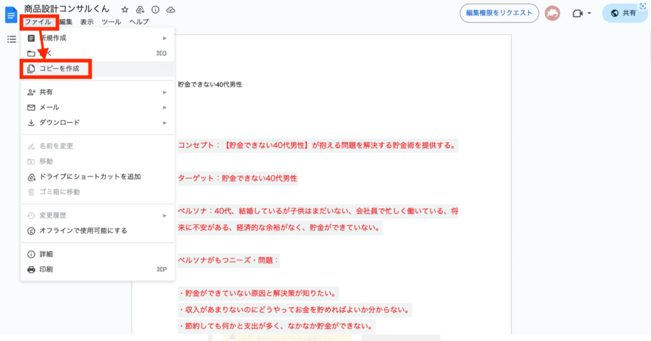Select 共有 in the file menu
This screenshot has width=651, height=341.
coord(97,92)
